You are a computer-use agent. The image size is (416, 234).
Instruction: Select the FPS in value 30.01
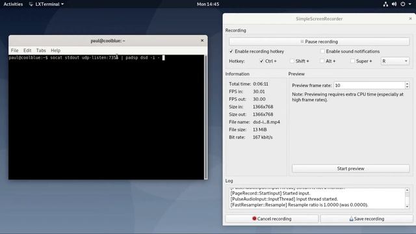pos(259,92)
